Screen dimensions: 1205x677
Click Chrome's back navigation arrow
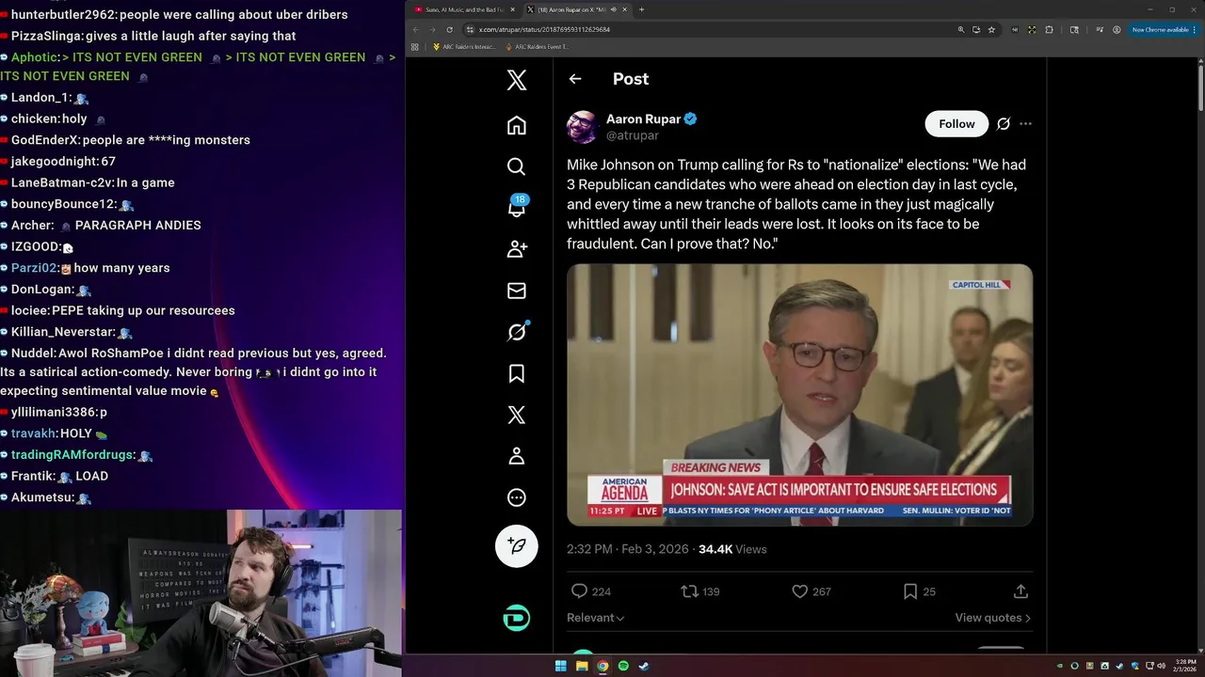(416, 29)
